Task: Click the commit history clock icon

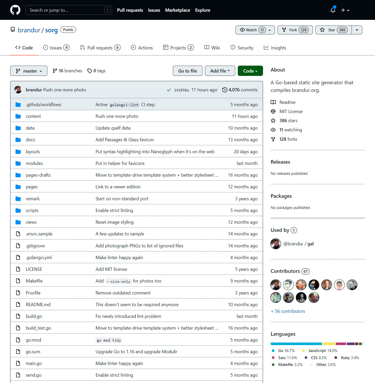Action: (225, 90)
